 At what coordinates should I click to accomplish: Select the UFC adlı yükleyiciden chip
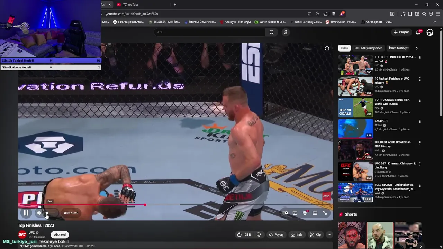coord(369,48)
